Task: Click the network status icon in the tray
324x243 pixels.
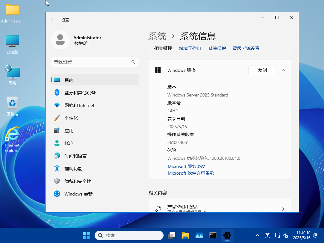Action: 278,235
